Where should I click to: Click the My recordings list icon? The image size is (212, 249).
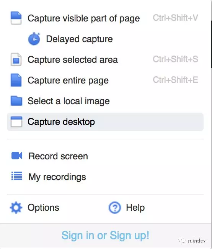pyautogui.click(x=17, y=176)
